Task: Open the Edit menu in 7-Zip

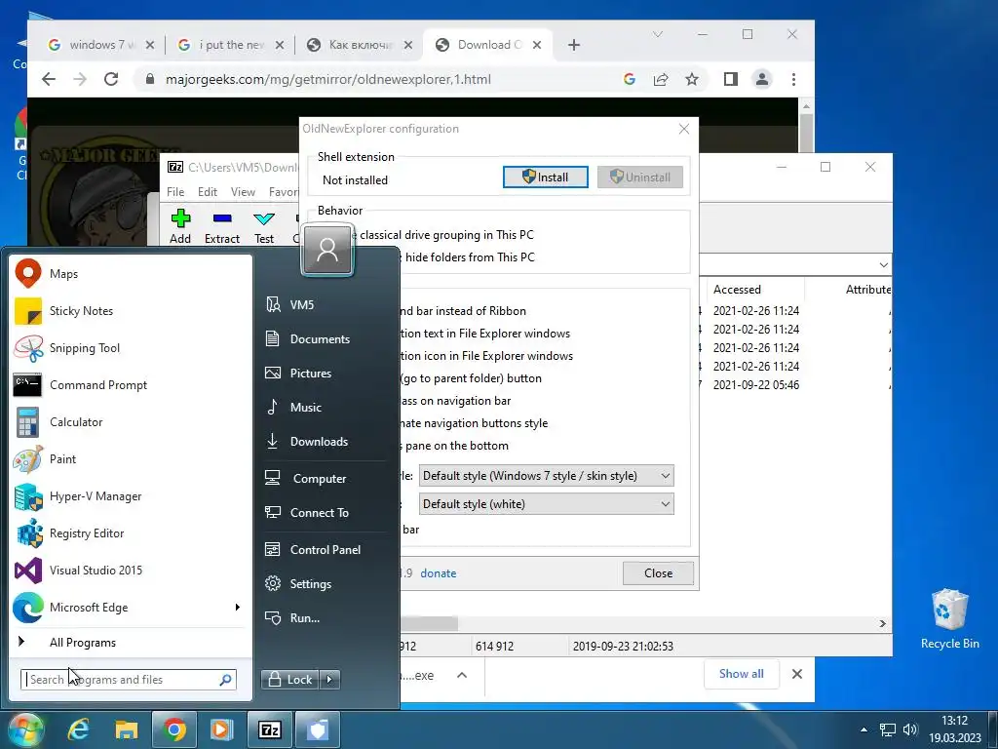Action: 208,192
